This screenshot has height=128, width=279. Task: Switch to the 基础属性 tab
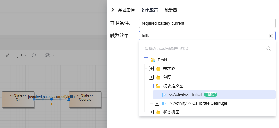[x=126, y=10]
